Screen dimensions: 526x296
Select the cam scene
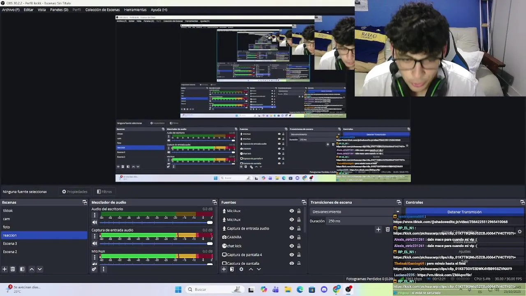[44, 219]
